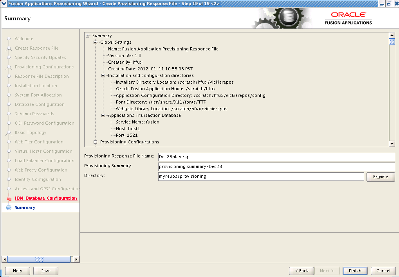
Task: Select Schema Passwords step
Action: click(x=34, y=114)
